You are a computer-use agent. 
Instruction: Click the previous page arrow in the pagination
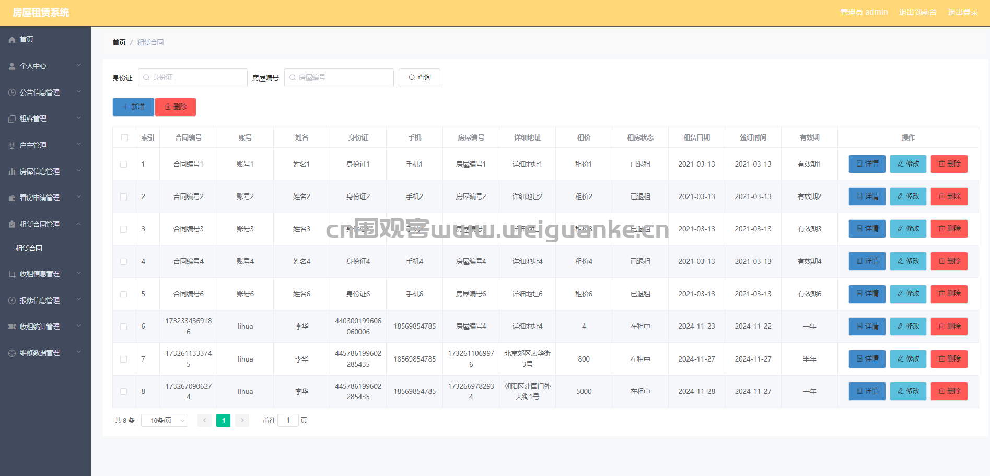click(x=204, y=420)
